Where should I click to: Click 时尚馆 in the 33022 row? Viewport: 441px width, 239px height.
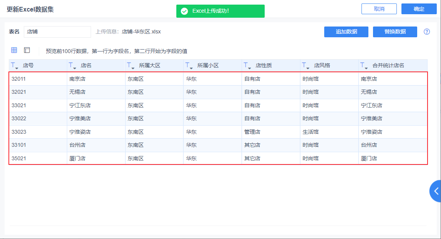[310, 118]
